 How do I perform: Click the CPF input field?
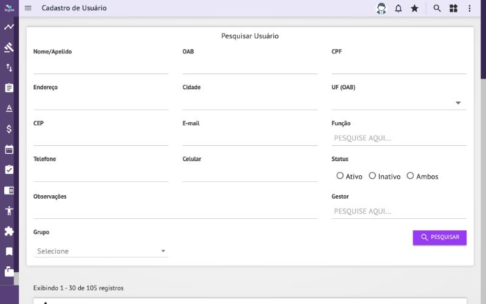(x=399, y=67)
